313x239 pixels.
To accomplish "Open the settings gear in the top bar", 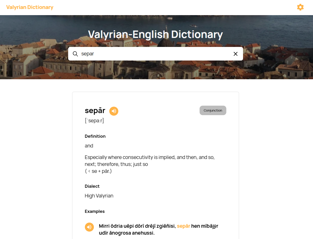I will tap(300, 7).
